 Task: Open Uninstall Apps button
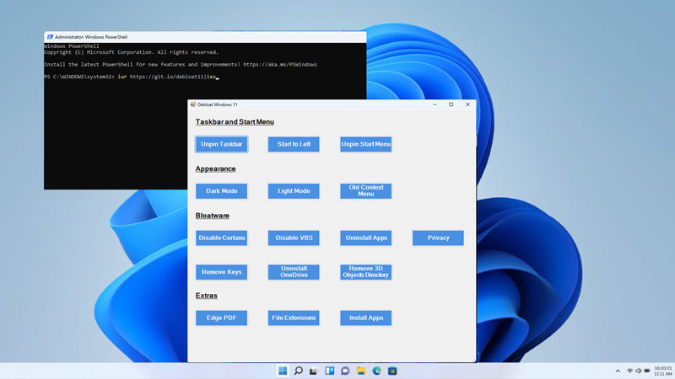click(366, 238)
